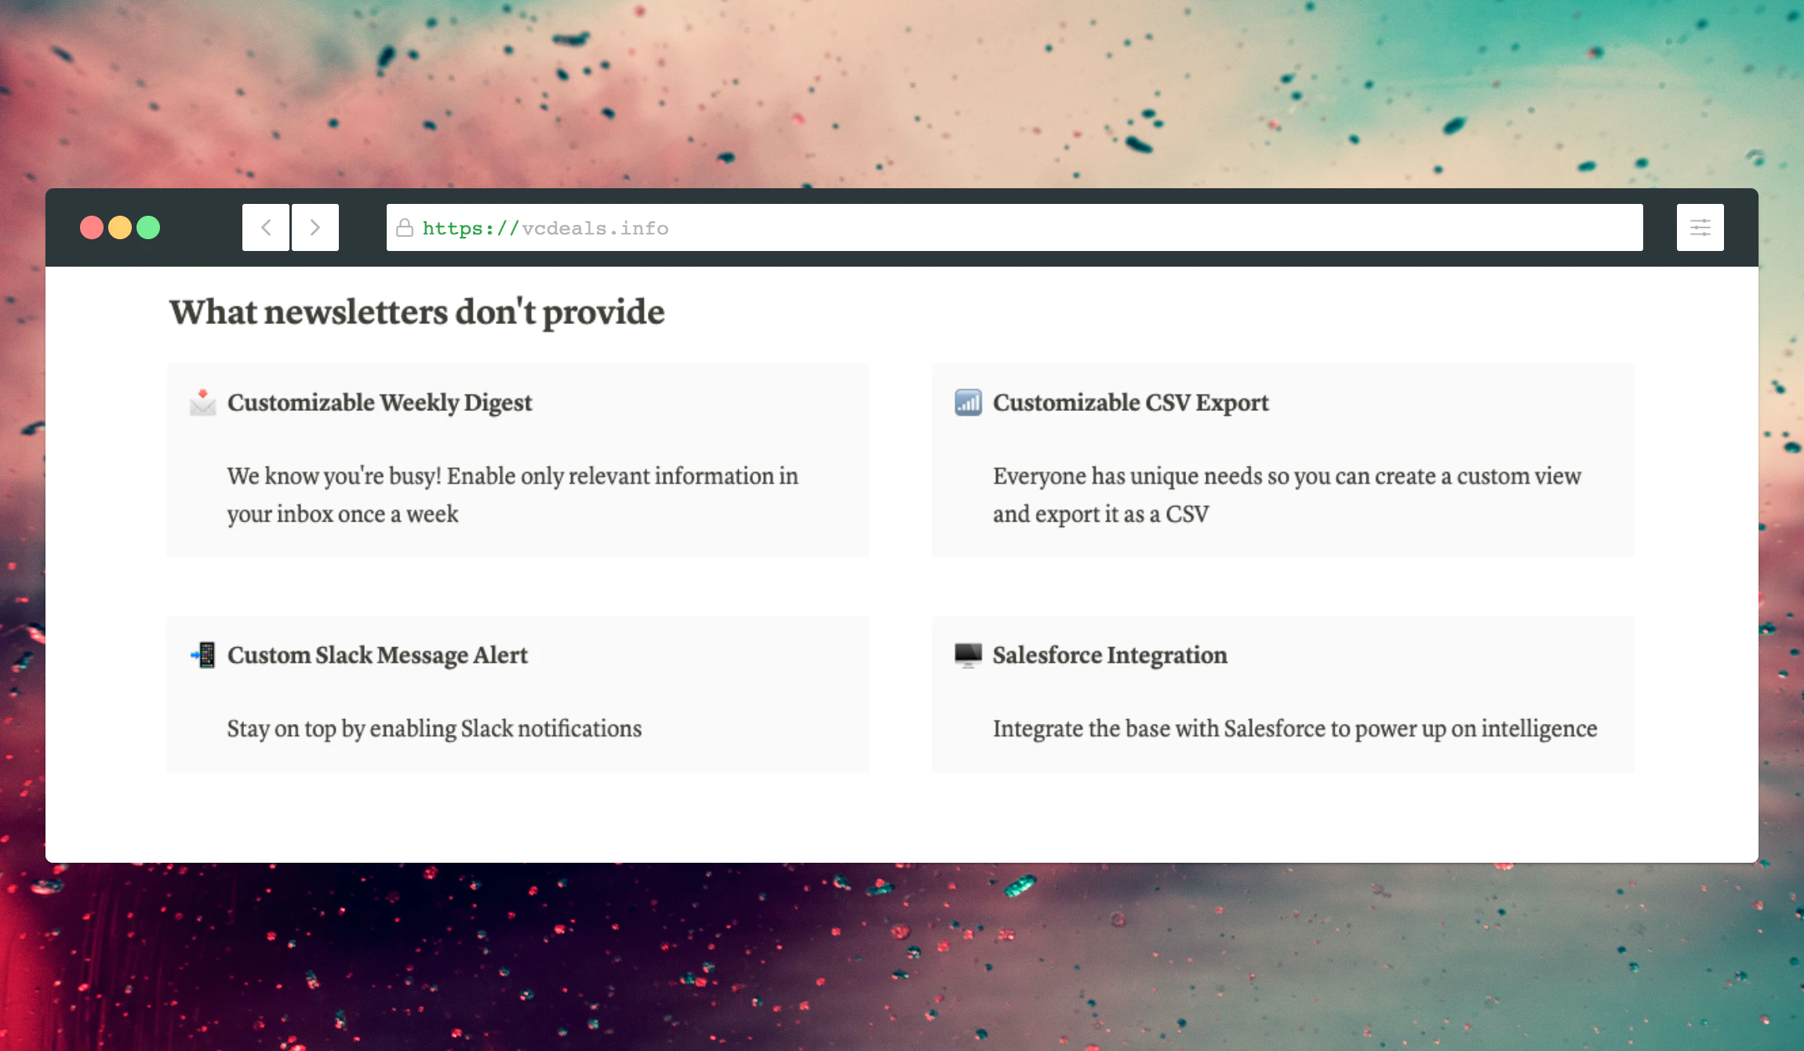Click the padlock icon in address bar
This screenshot has height=1051, width=1804.
click(405, 228)
